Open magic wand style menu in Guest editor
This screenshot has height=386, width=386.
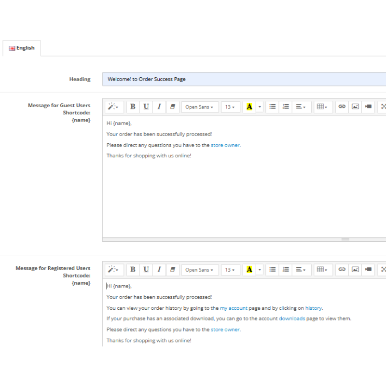pos(113,107)
